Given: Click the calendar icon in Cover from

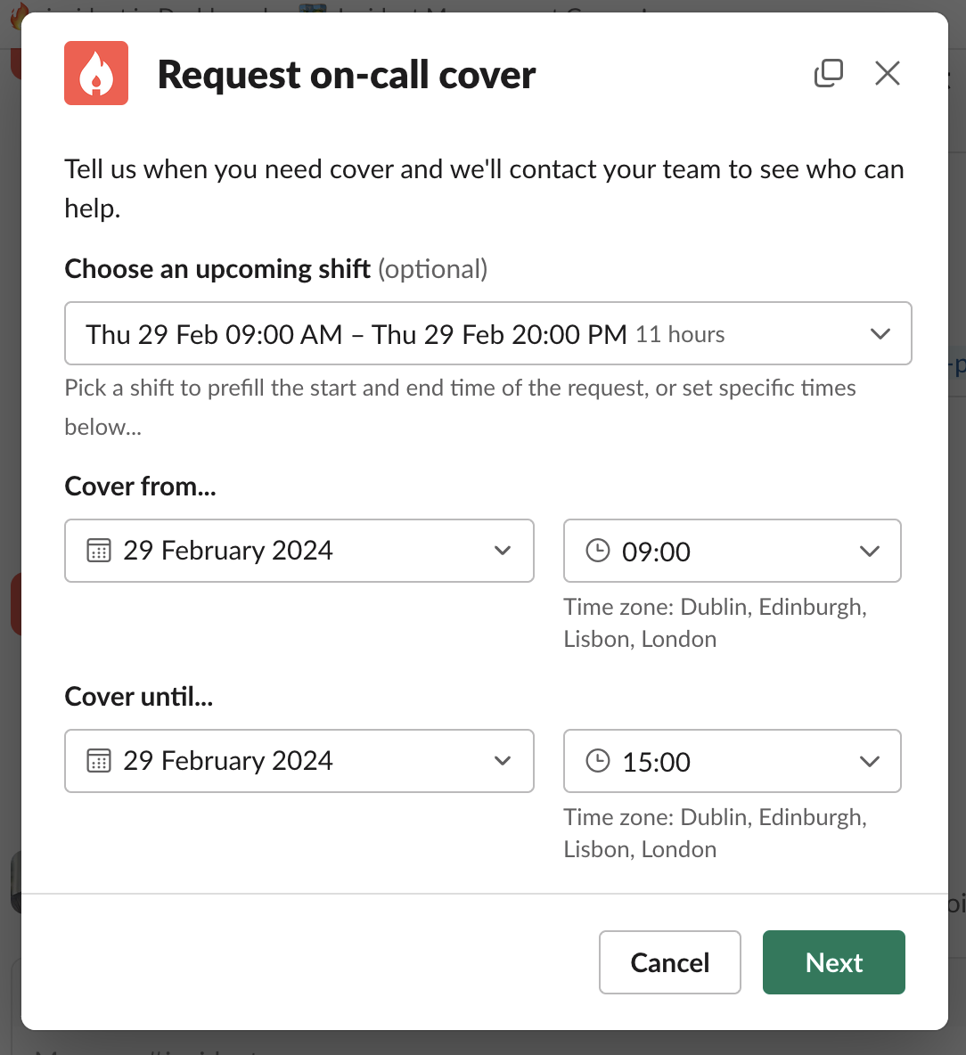Looking at the screenshot, I should (x=99, y=551).
